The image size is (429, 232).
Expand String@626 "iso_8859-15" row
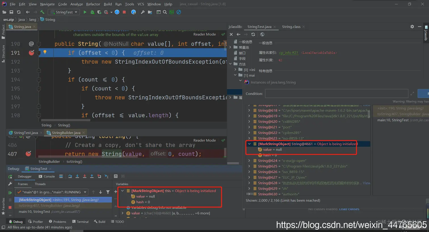(249, 172)
